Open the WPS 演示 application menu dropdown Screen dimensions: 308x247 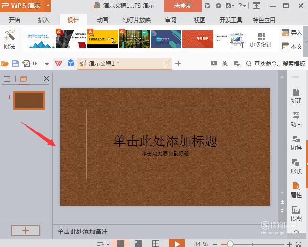48,6
